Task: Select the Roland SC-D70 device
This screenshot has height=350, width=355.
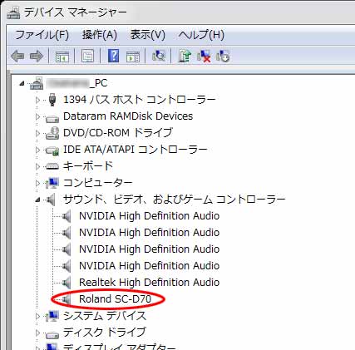Action: (x=115, y=299)
